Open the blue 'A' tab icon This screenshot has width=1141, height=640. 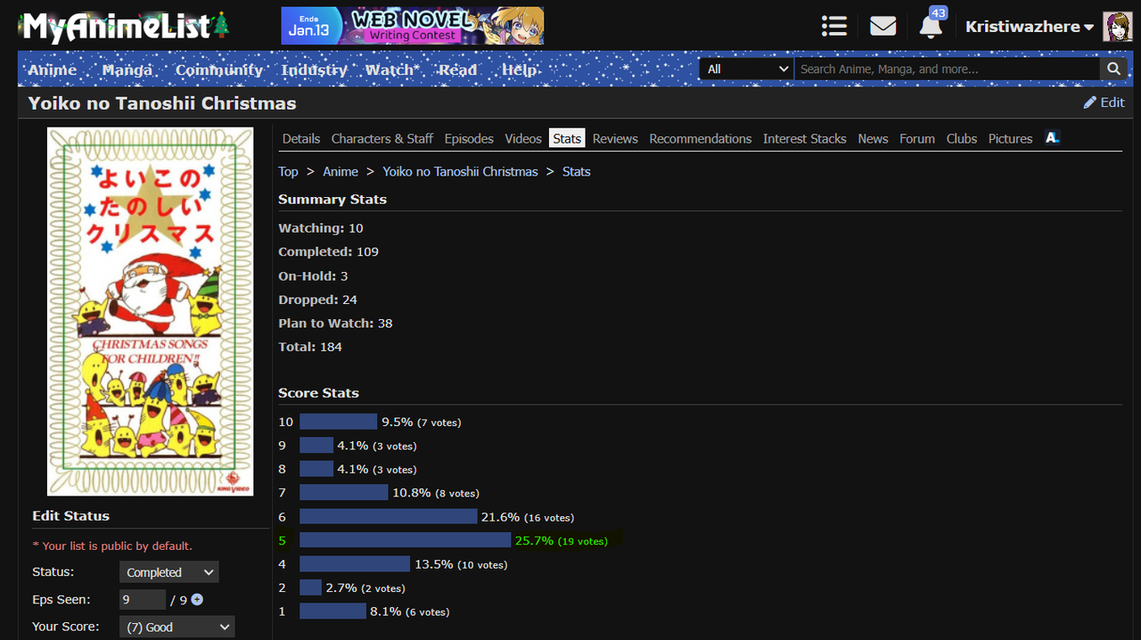coord(1052,138)
